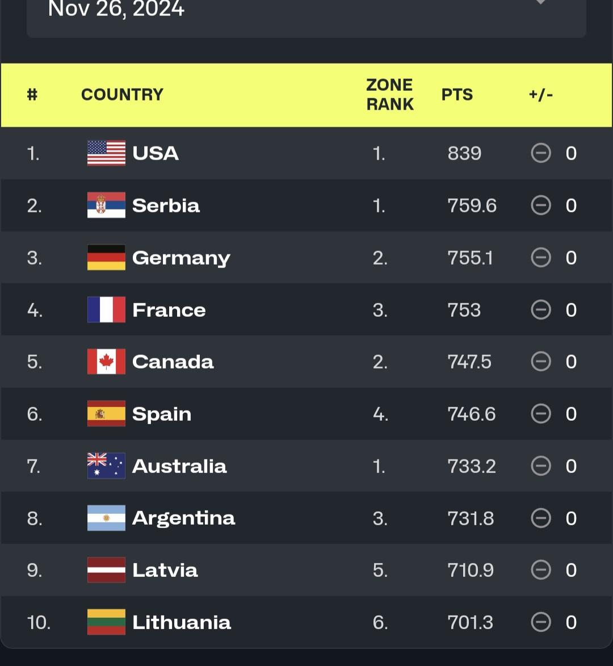Click the COUNTRY column header
The height and width of the screenshot is (666, 613).
122,94
